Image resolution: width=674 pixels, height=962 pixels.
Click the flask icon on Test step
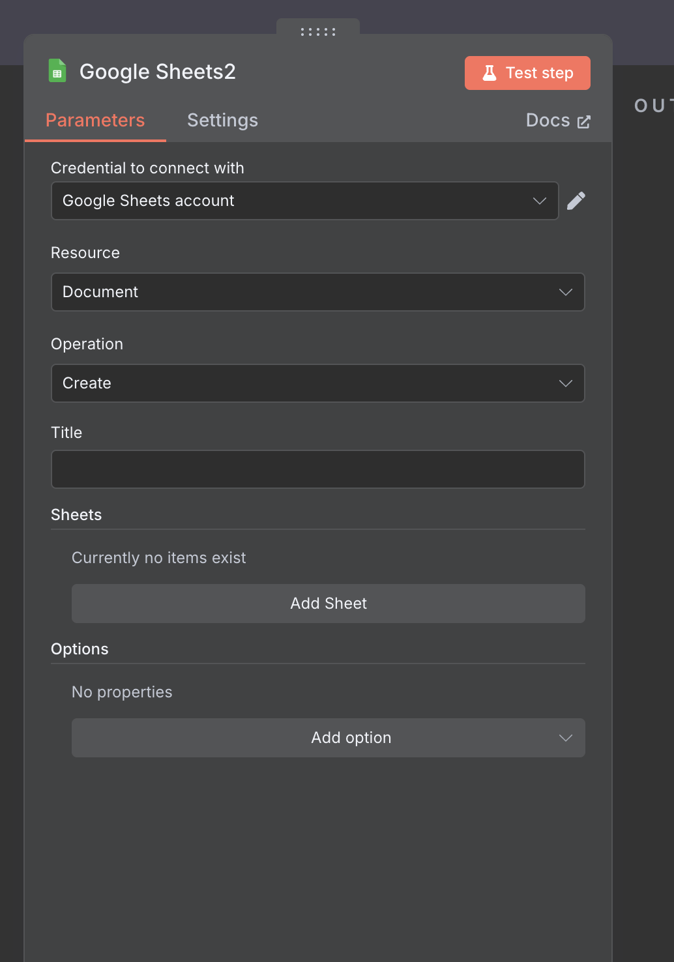(x=490, y=72)
